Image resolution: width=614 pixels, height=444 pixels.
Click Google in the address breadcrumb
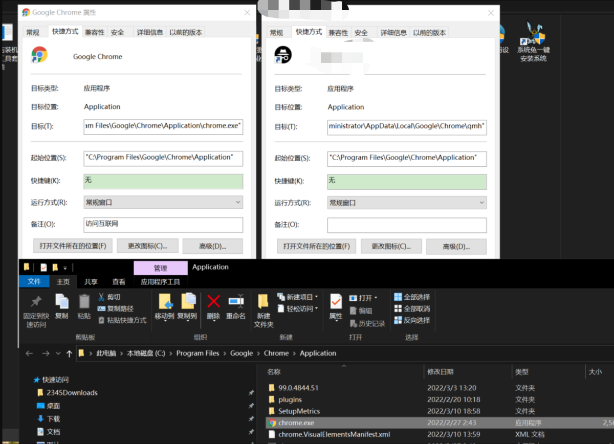[x=242, y=353]
